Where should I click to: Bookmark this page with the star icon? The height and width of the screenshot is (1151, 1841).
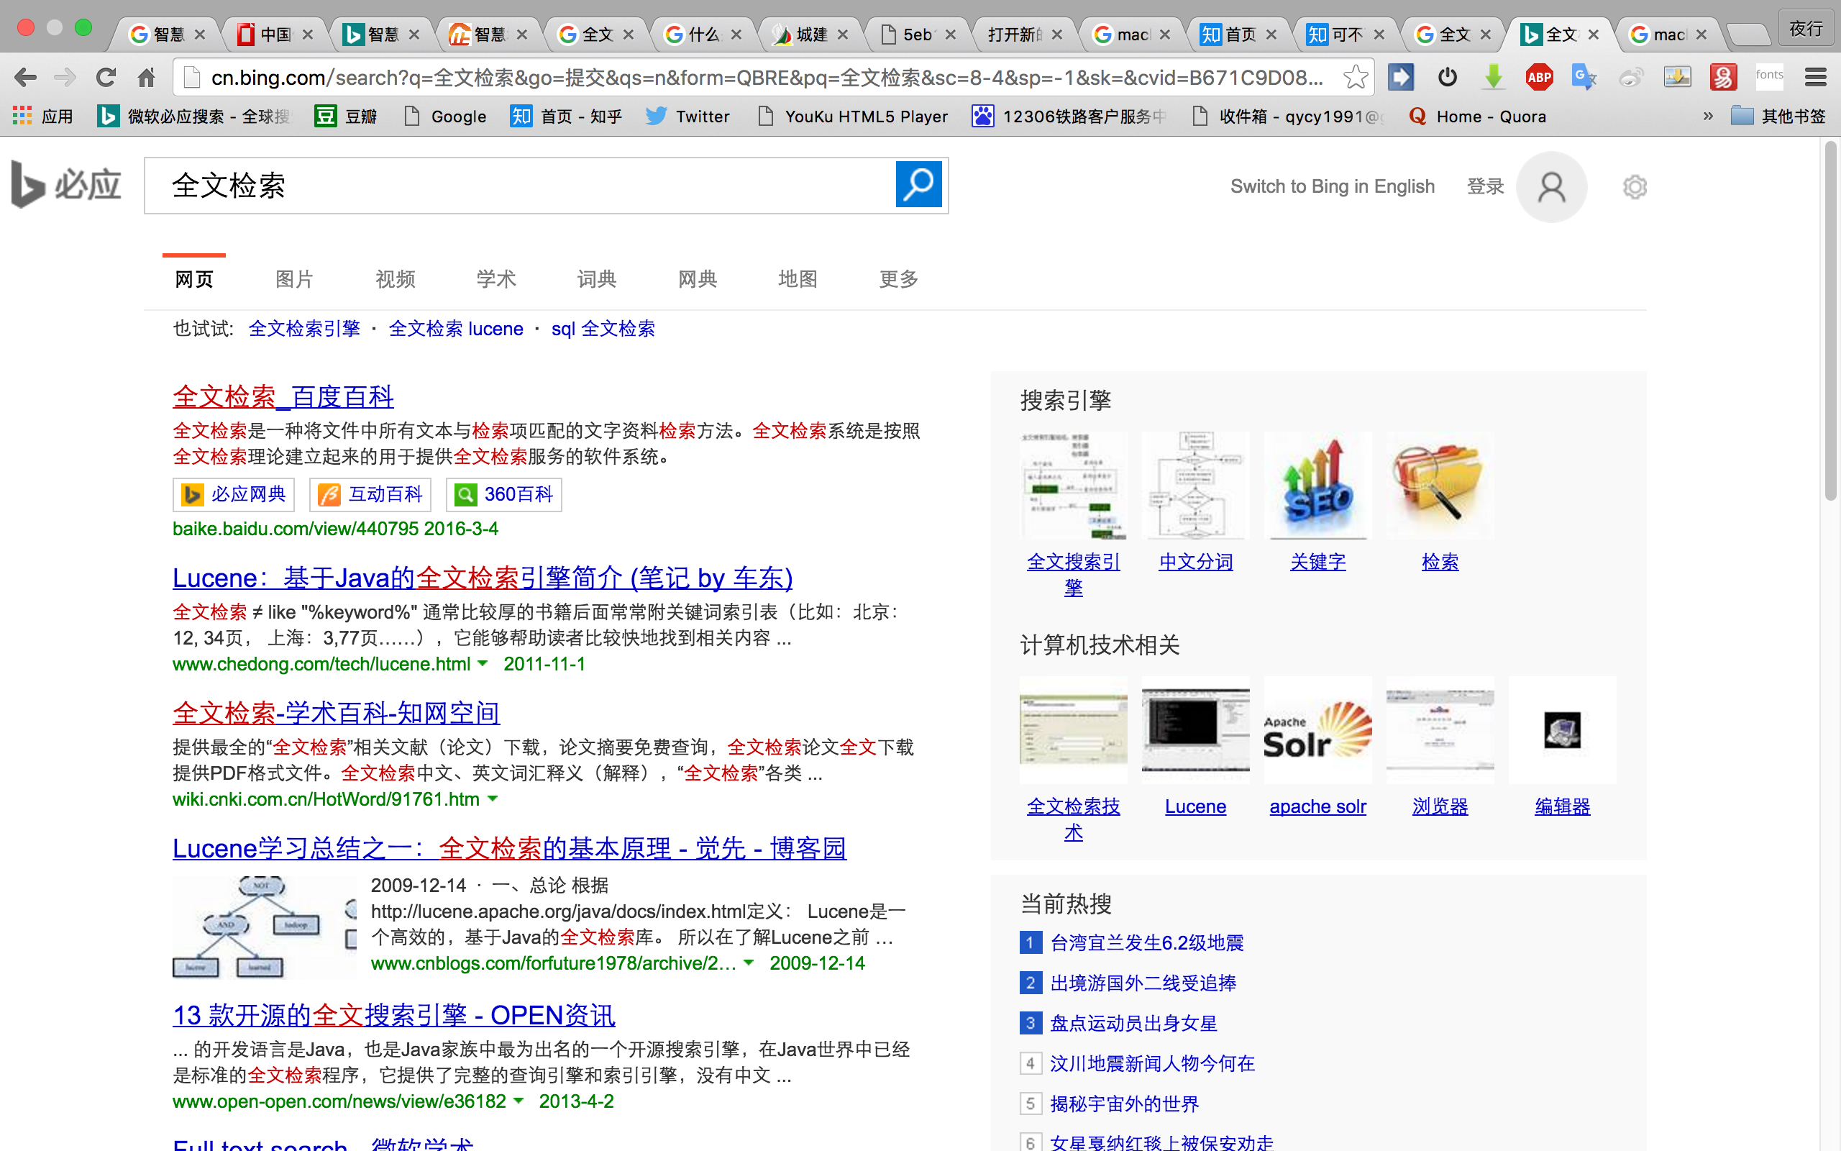[1355, 77]
